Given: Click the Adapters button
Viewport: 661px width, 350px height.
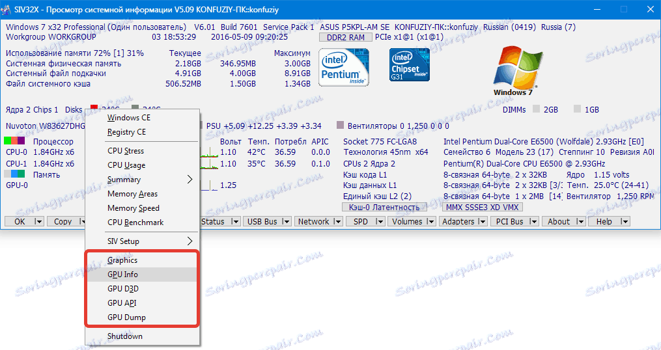Looking at the screenshot, I should tap(458, 222).
